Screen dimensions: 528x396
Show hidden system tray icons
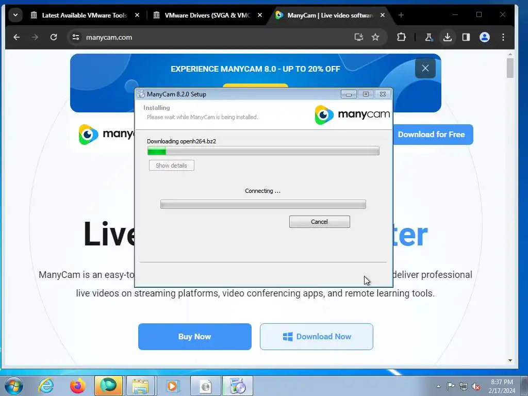coord(438,386)
